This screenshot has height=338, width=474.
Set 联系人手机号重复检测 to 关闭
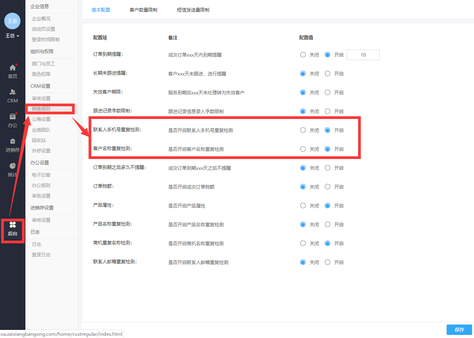click(x=303, y=130)
